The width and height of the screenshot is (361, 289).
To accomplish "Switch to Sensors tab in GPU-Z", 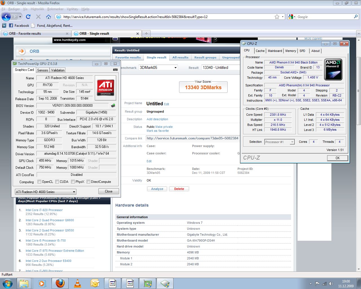I will click(43, 70).
